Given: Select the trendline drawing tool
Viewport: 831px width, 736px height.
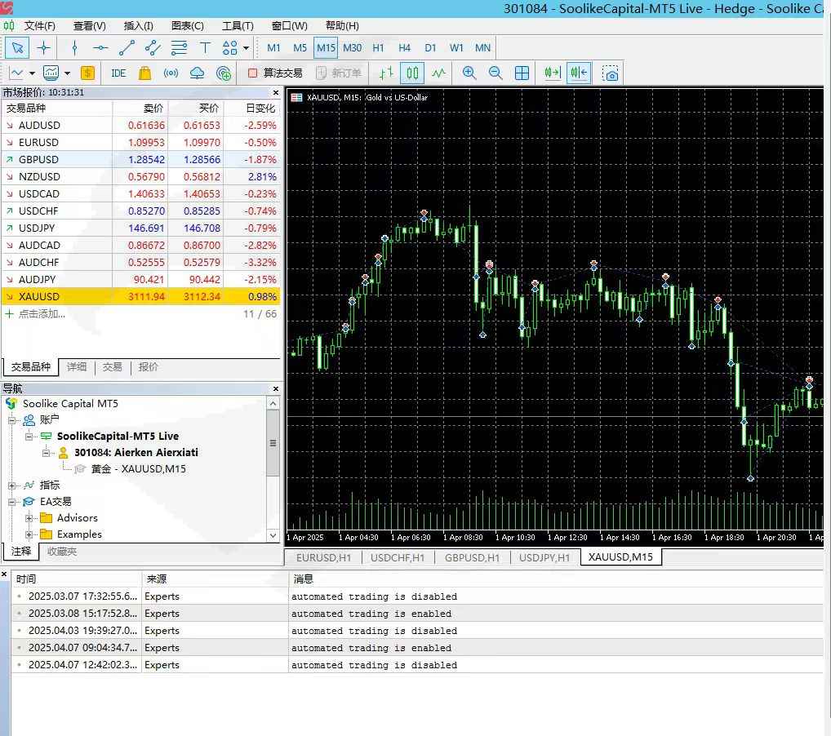Looking at the screenshot, I should point(127,47).
